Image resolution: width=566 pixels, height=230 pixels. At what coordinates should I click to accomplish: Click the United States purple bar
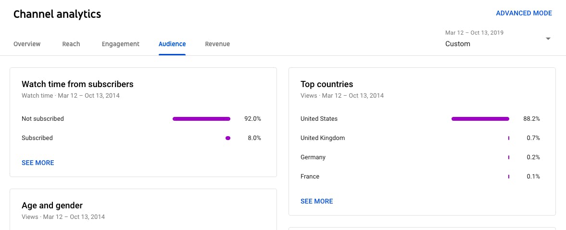click(480, 119)
